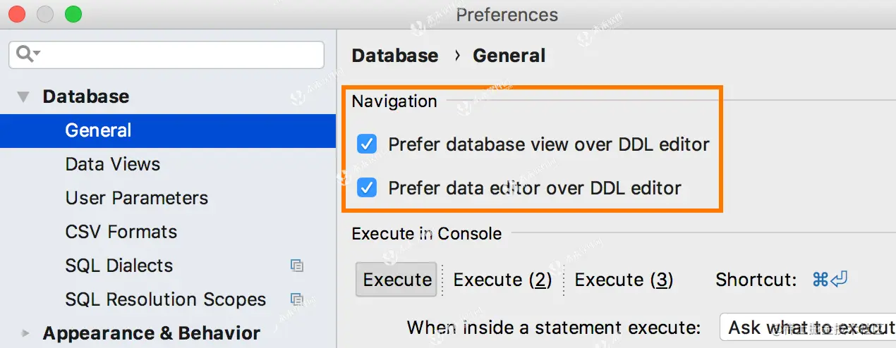Select General in the settings tree
Viewport: 896px width, 348px height.
click(x=98, y=130)
